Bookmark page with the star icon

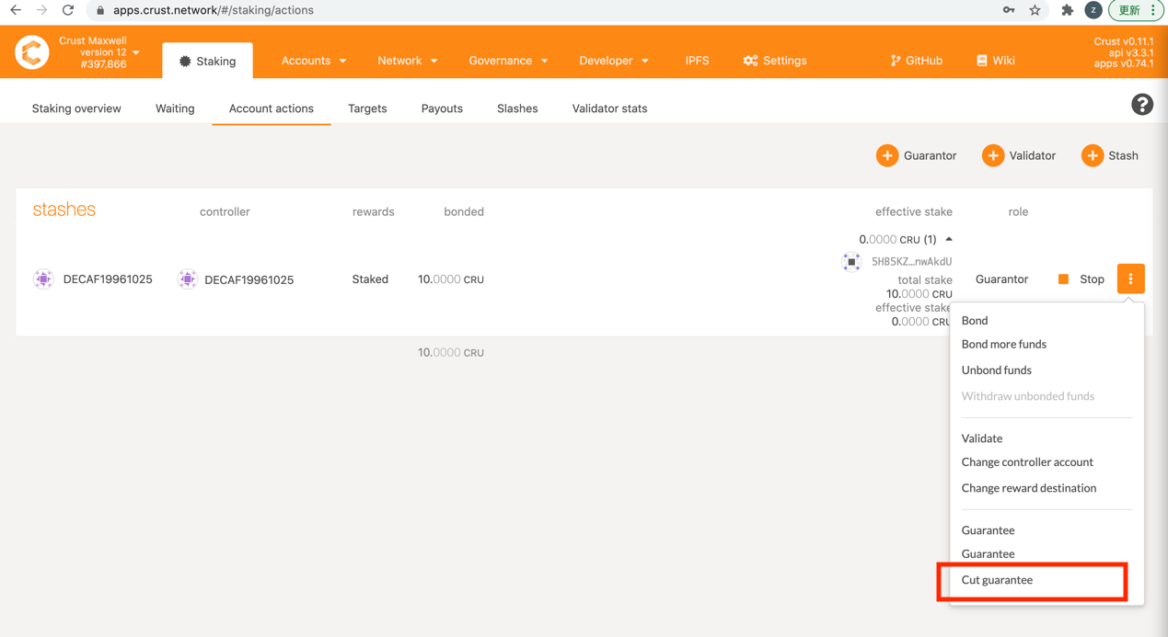(x=1035, y=10)
